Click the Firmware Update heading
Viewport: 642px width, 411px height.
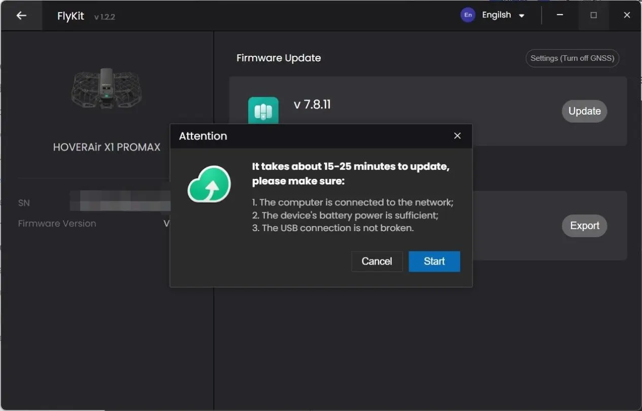(x=279, y=58)
